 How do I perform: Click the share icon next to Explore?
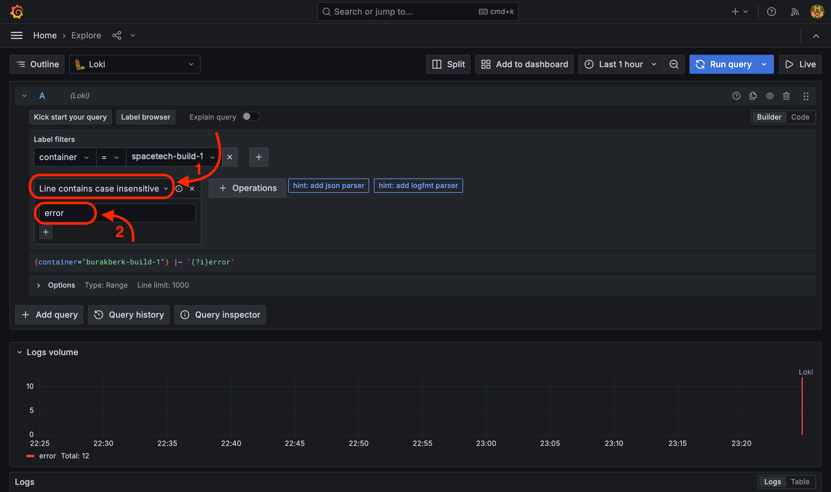point(117,35)
